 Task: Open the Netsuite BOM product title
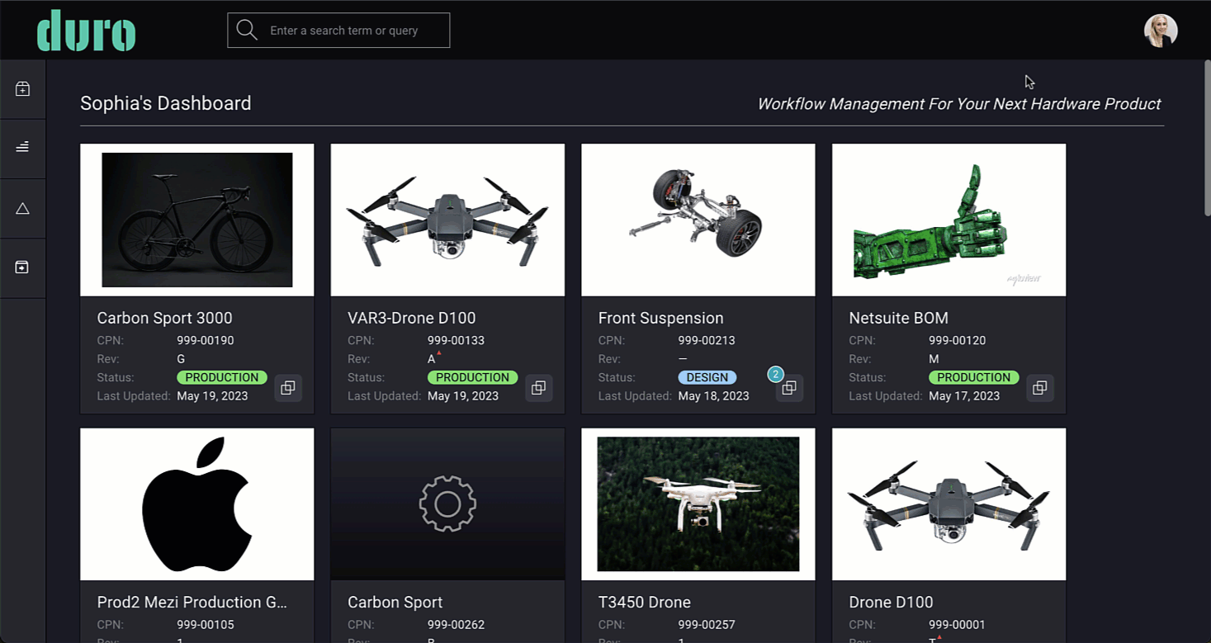click(899, 318)
